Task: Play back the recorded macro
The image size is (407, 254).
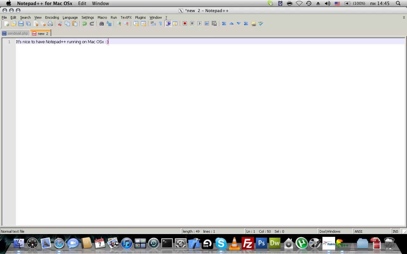Action: (199, 23)
